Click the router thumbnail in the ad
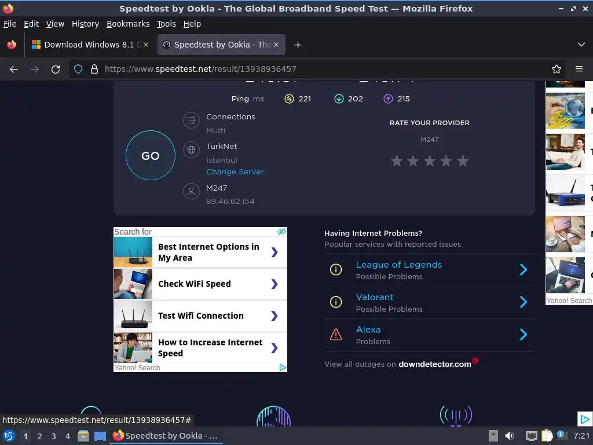Viewport: 593px width, 445px height. click(x=133, y=252)
